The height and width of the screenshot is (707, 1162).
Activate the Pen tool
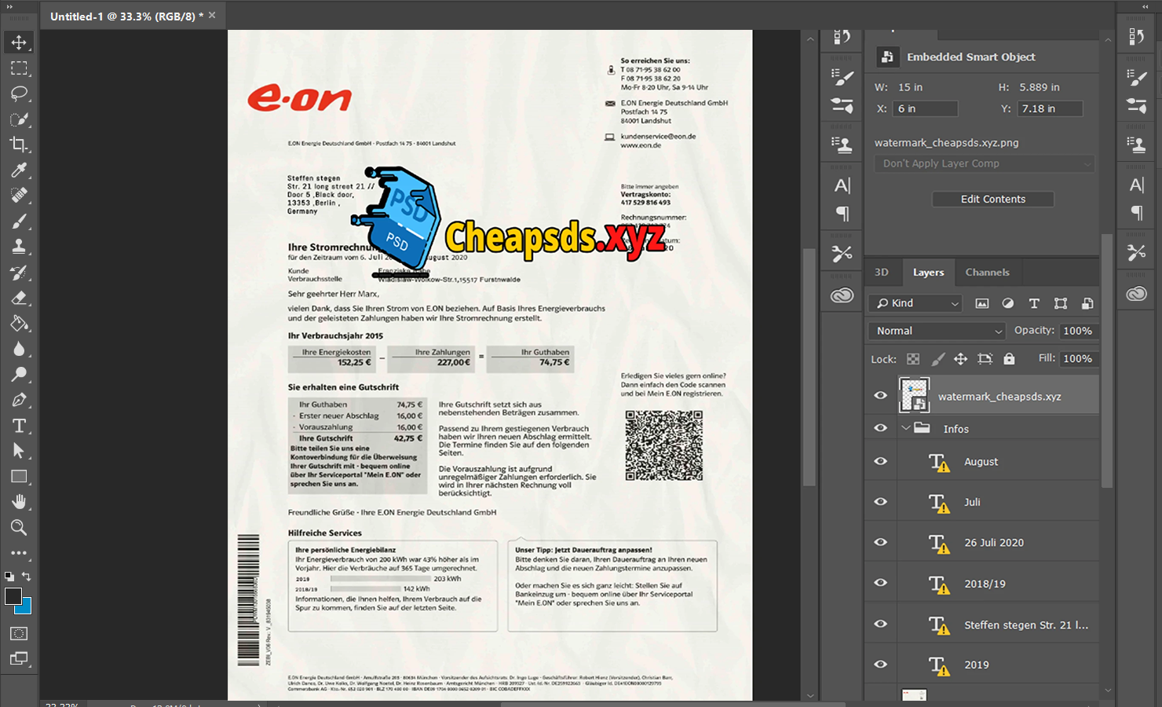tap(19, 400)
